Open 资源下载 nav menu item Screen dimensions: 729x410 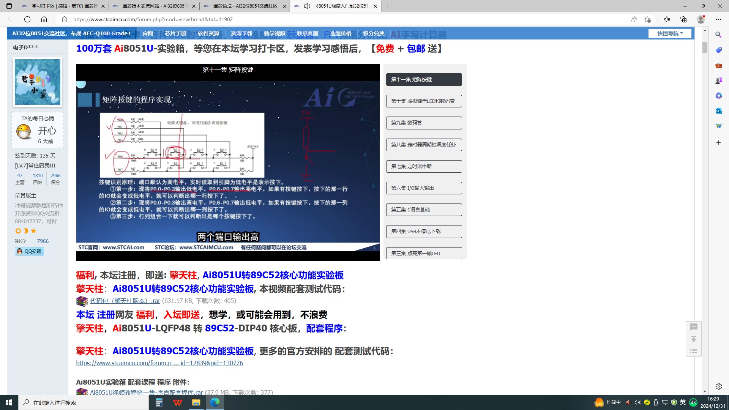point(241,33)
